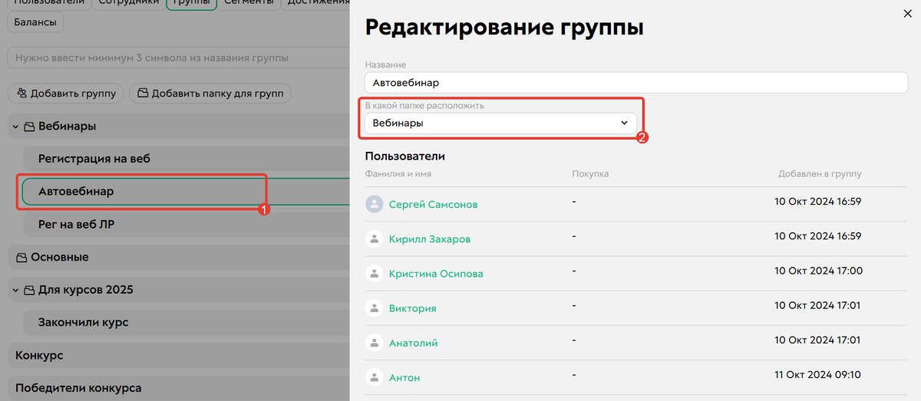Click Добавить папку для групп button
Viewport: 921px width, 401px height.
tap(210, 94)
